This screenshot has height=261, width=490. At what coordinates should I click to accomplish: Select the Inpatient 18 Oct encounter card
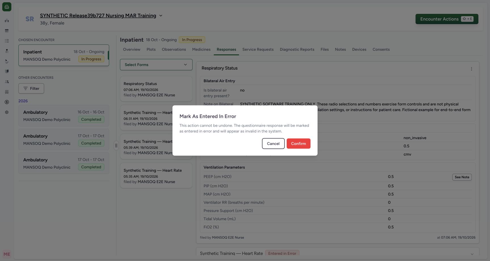[x=64, y=55]
